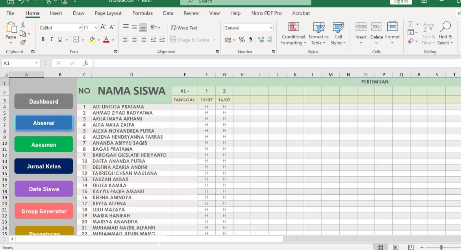Open the Find & Select menu

point(445,33)
